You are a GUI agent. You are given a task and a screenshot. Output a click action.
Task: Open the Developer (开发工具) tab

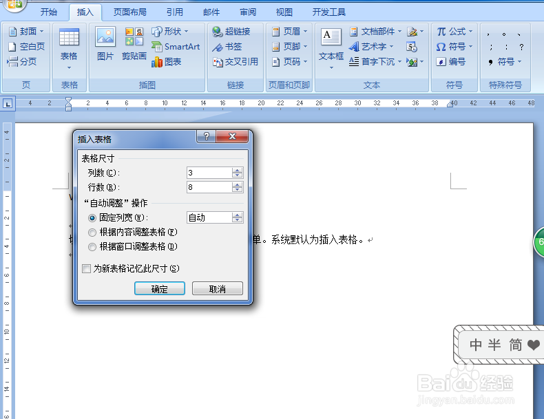(x=329, y=12)
